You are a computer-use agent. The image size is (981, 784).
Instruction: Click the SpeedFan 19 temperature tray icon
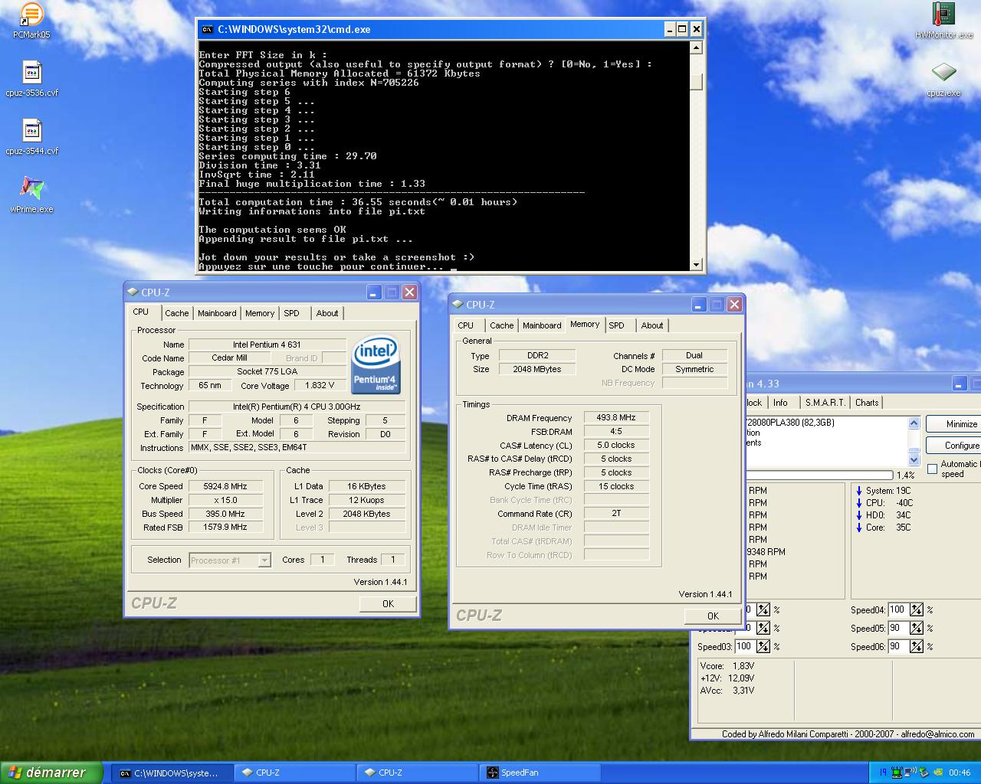[883, 773]
